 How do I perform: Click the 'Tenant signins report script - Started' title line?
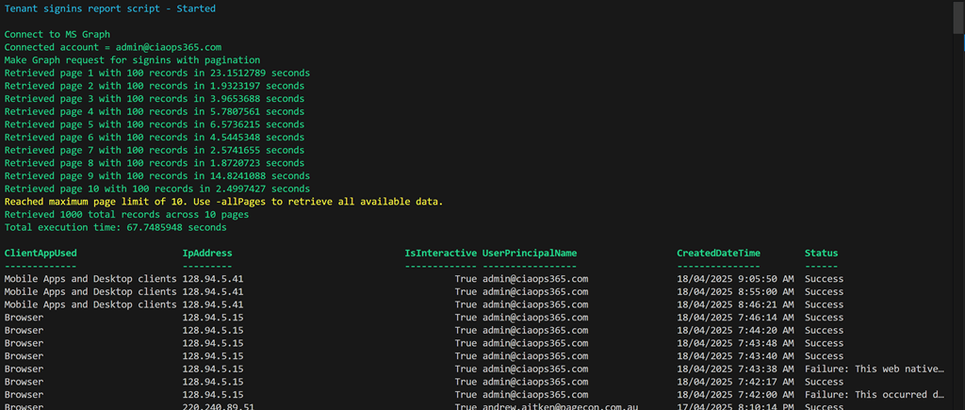click(109, 8)
